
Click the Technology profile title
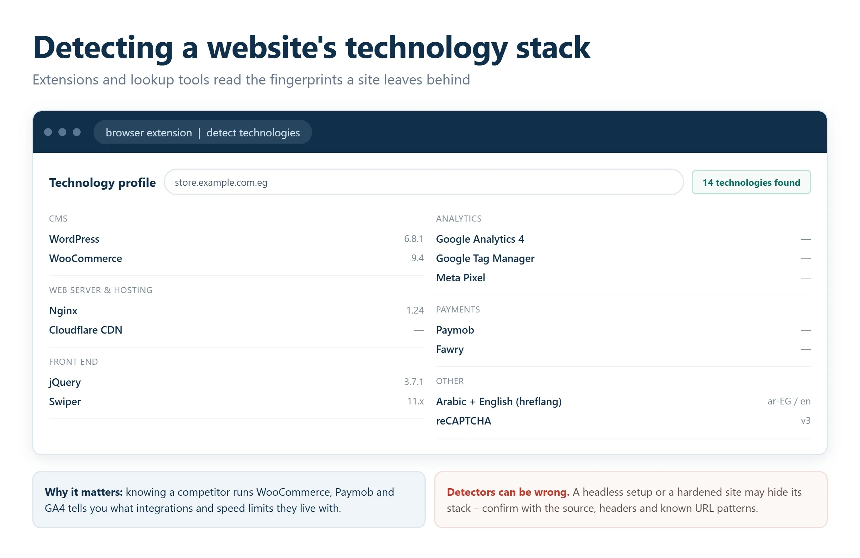click(x=102, y=183)
